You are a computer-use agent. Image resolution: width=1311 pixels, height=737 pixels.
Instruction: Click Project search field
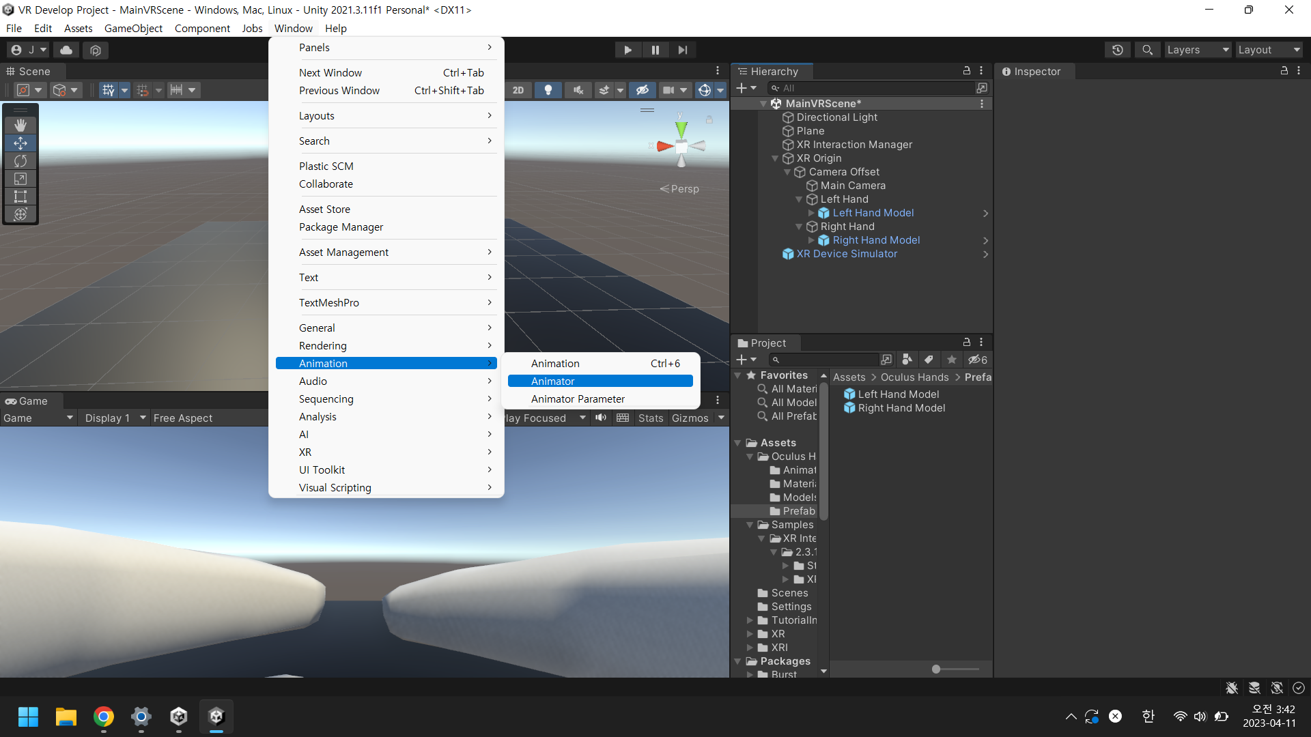point(824,360)
